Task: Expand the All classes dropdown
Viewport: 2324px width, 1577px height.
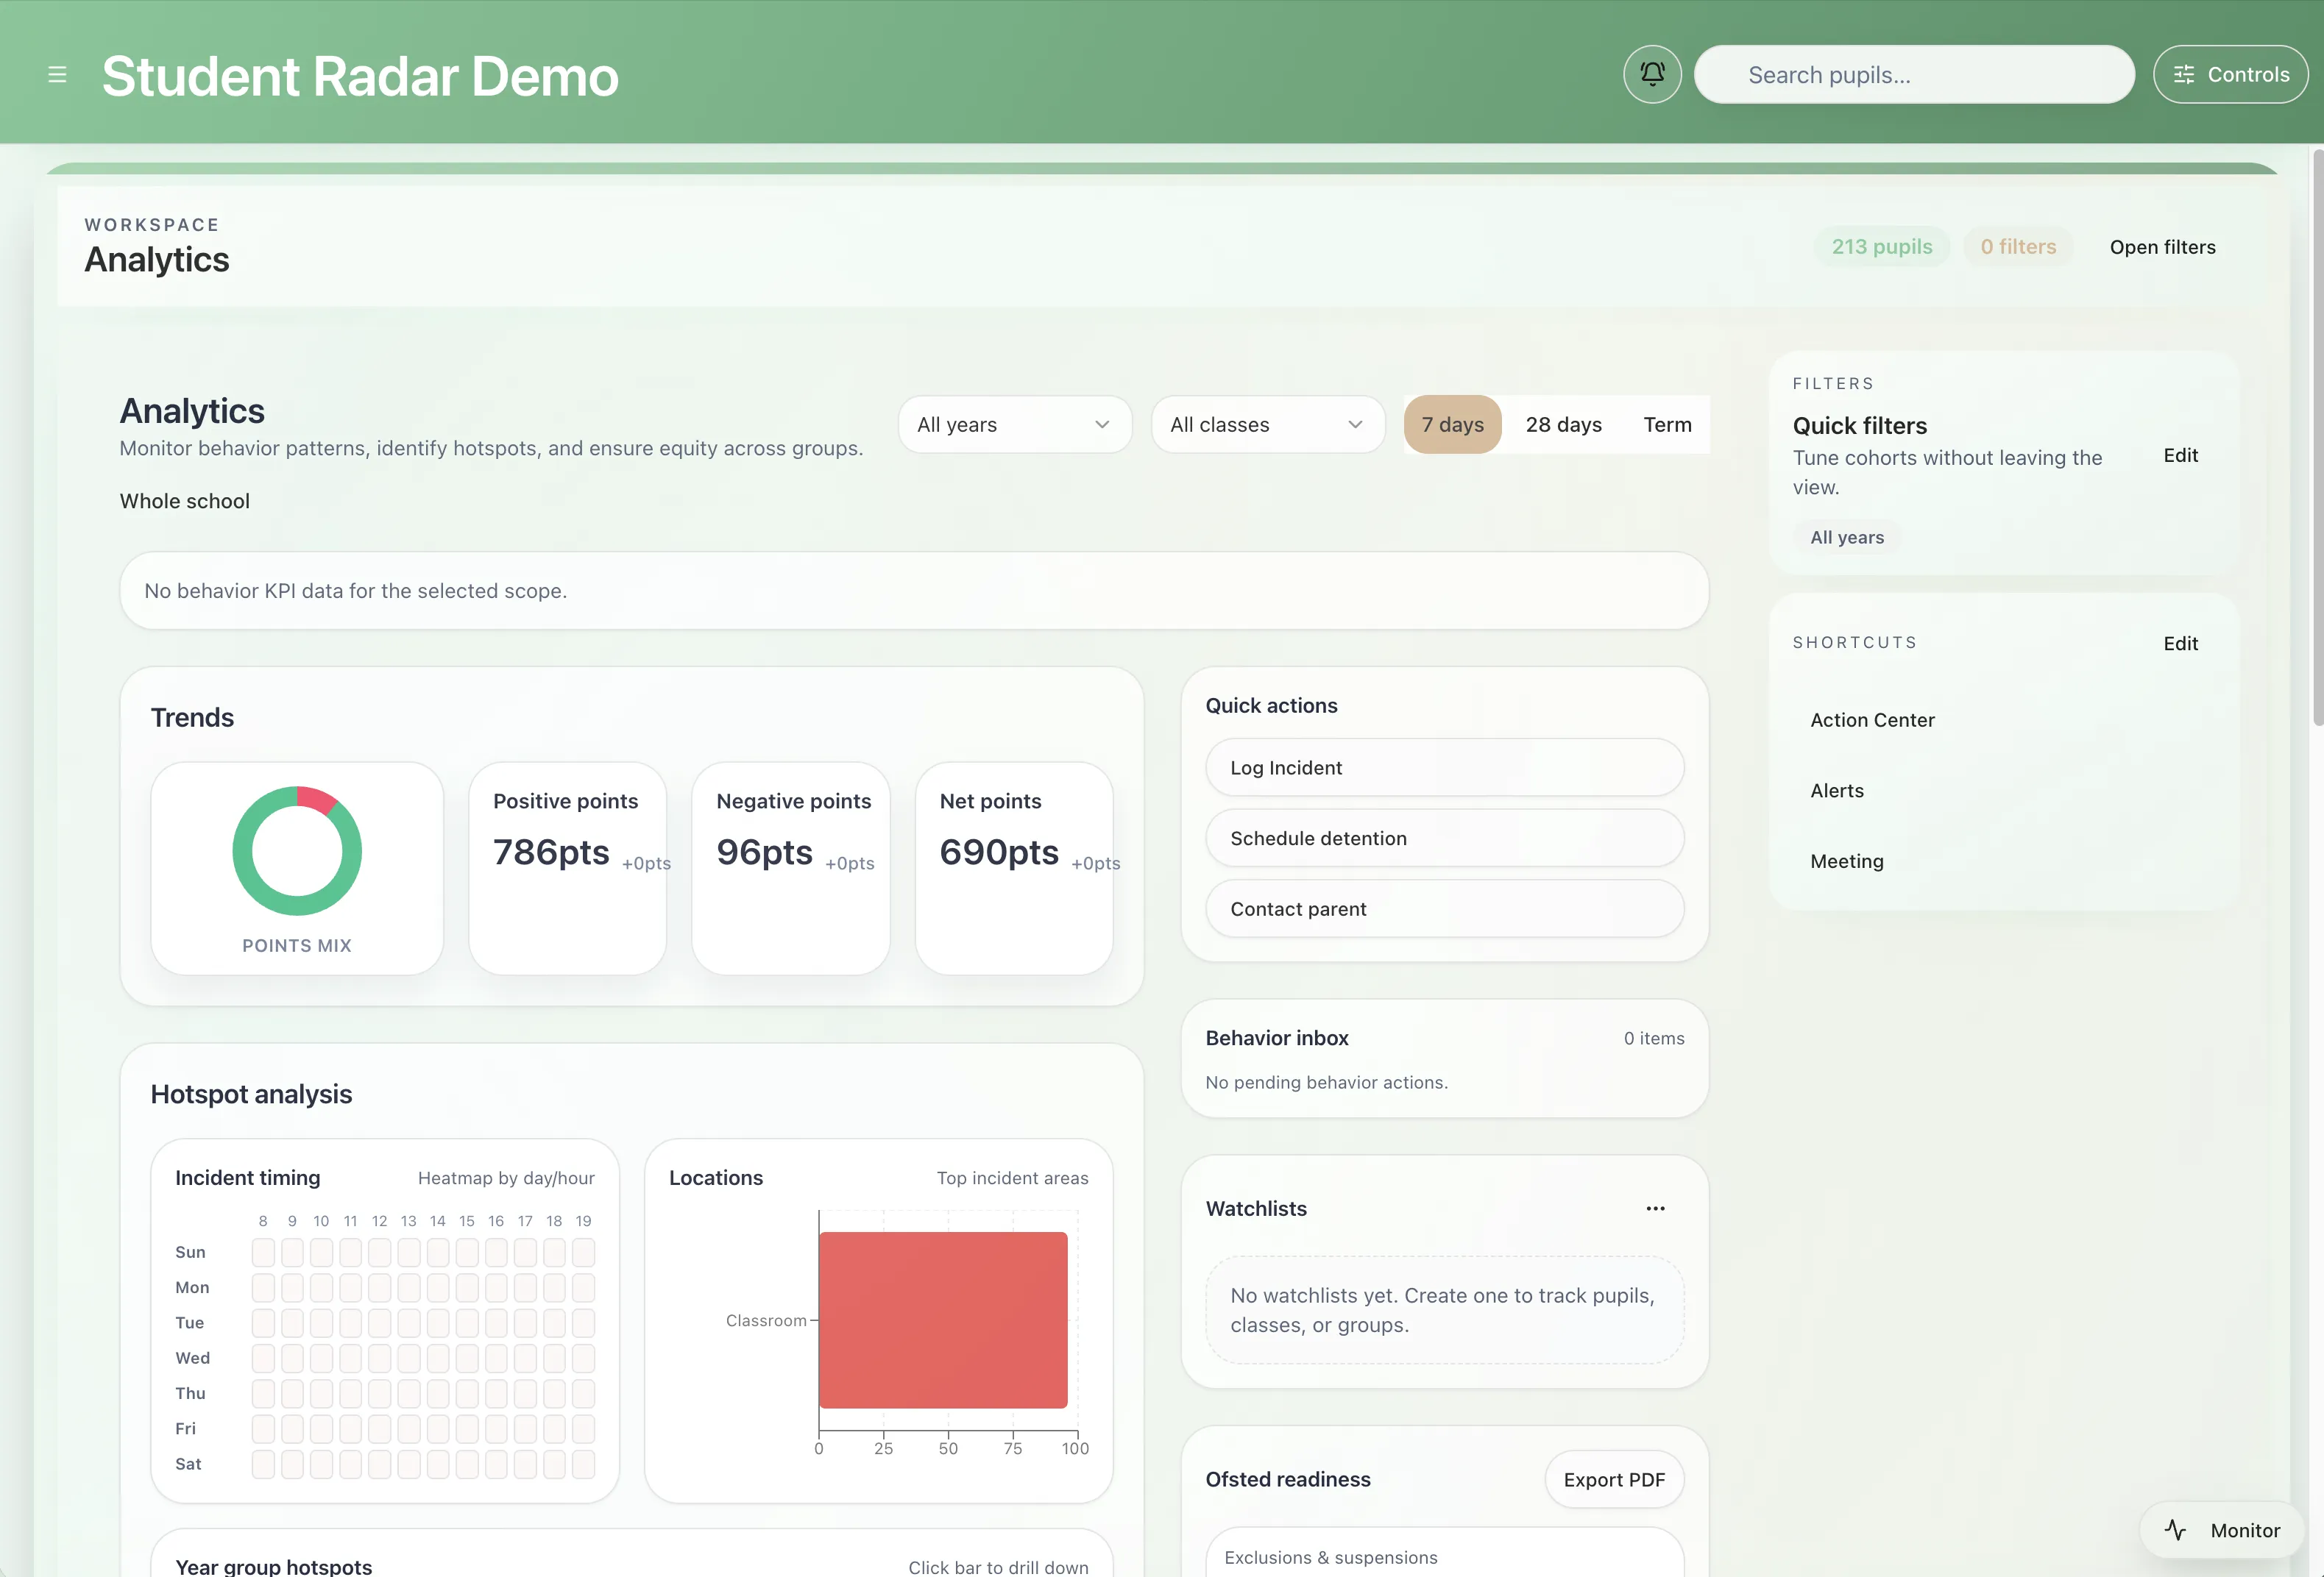Action: click(x=1267, y=424)
